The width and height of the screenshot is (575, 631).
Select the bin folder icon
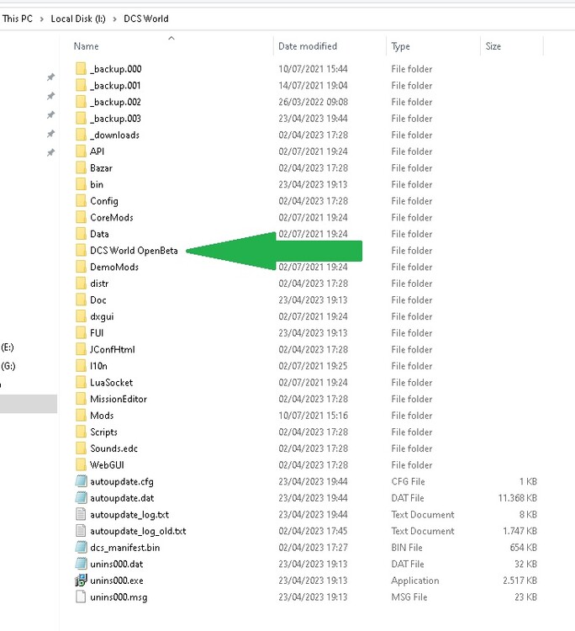pyautogui.click(x=81, y=184)
